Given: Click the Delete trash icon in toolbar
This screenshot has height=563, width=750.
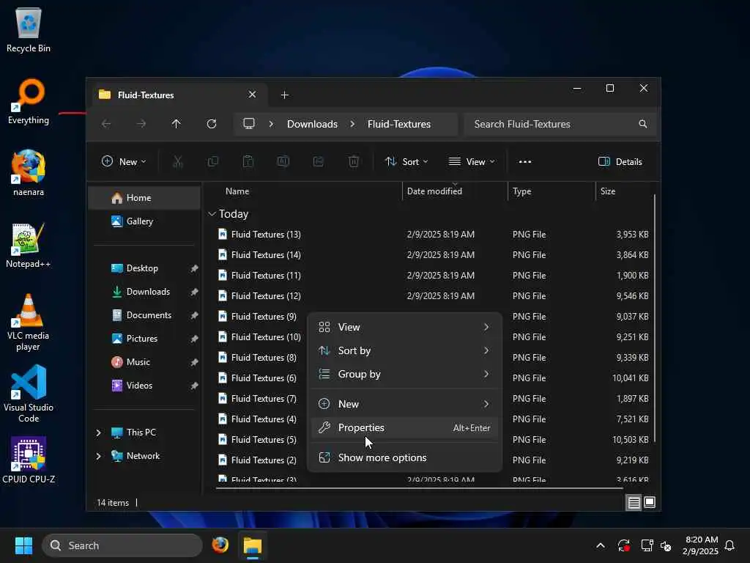Looking at the screenshot, I should (x=354, y=162).
